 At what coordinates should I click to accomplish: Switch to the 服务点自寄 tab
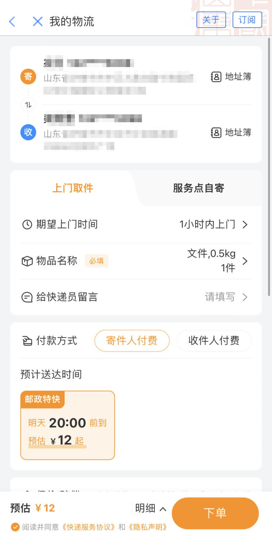point(199,188)
